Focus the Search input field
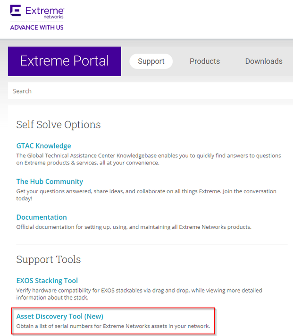The width and height of the screenshot is (293, 336). pyautogui.click(x=142, y=91)
